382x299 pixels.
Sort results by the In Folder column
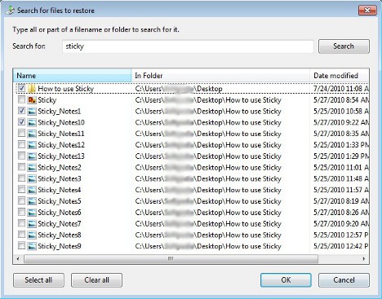click(x=220, y=76)
